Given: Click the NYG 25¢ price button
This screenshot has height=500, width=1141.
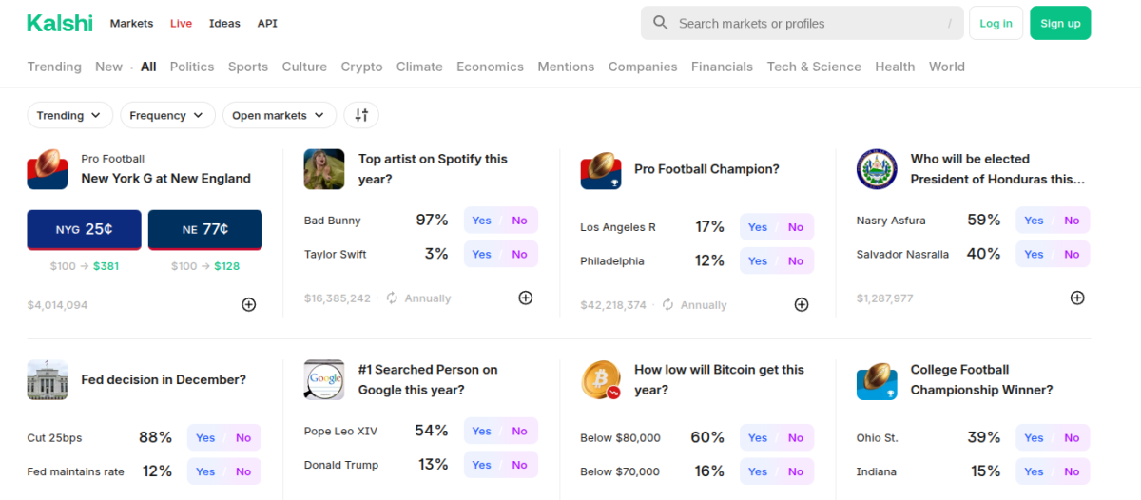Looking at the screenshot, I should click(x=85, y=230).
